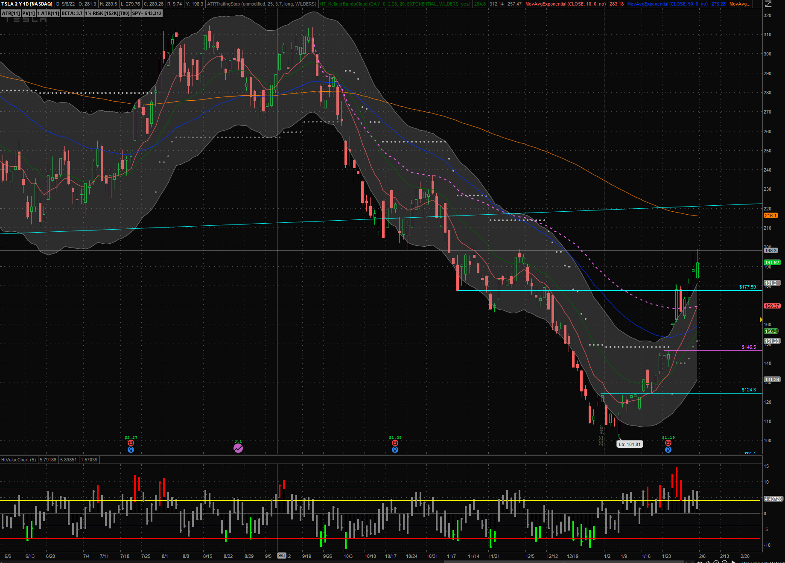Click the 198.3 crosshair price bubble
The image size is (785, 563).
[771, 251]
